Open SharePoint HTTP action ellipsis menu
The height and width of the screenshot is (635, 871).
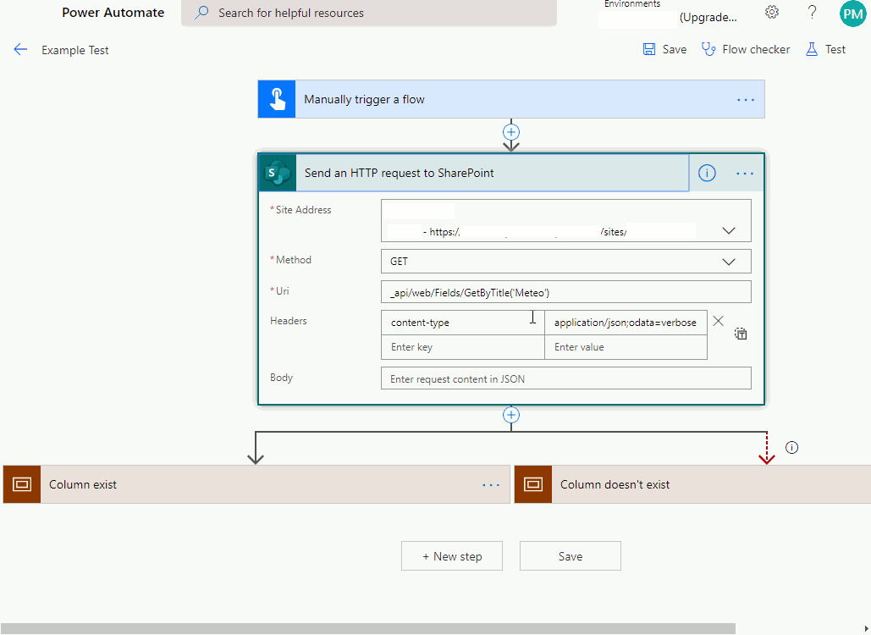pyautogui.click(x=745, y=174)
